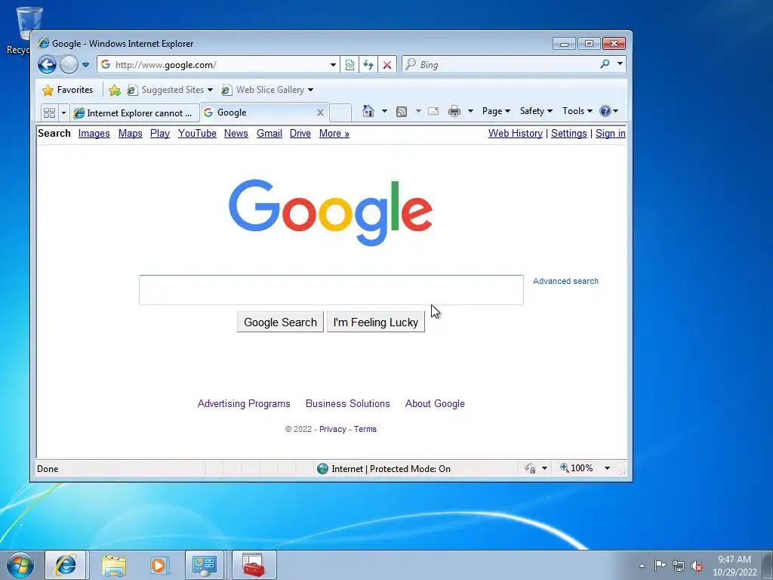Image resolution: width=773 pixels, height=580 pixels.
Task: Open the Terms link
Action: [x=365, y=429]
